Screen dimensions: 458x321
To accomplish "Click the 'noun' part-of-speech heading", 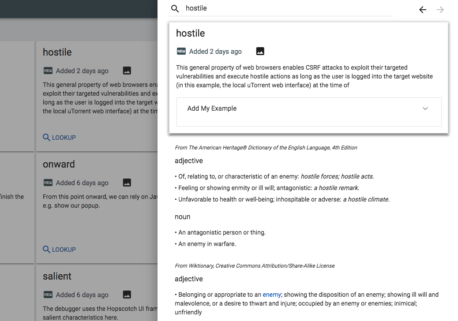I will 182,217.
